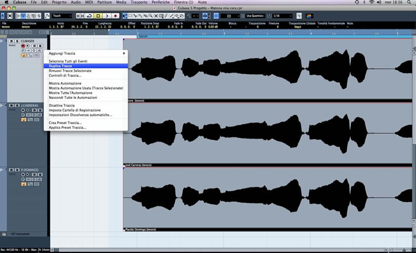Open the Trasporto menu
Image resolution: width=416 pixels, height=253 pixels.
pyautogui.click(x=139, y=2)
